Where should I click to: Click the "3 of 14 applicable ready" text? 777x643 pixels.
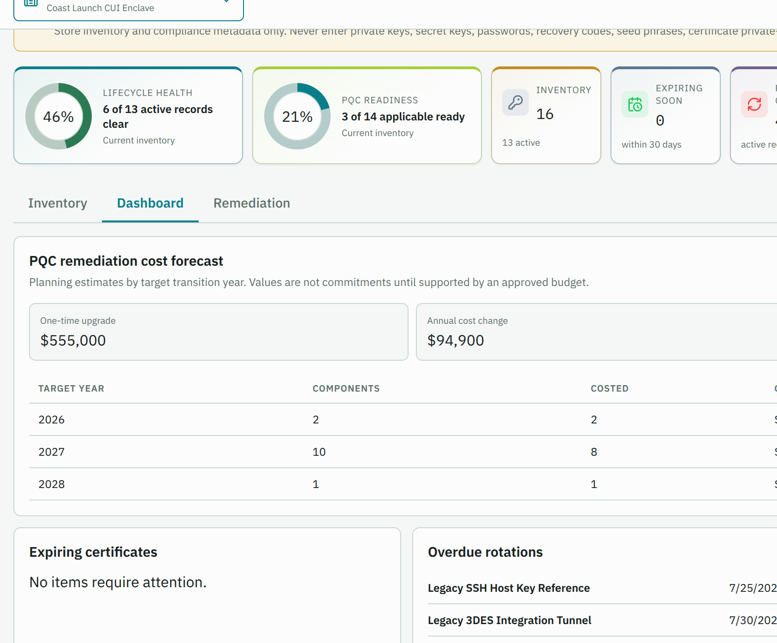(x=403, y=117)
